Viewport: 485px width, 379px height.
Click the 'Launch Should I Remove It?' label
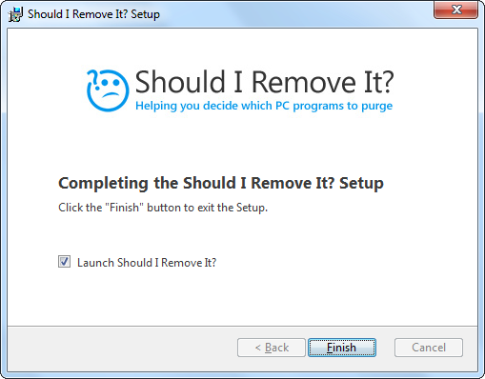tap(147, 263)
